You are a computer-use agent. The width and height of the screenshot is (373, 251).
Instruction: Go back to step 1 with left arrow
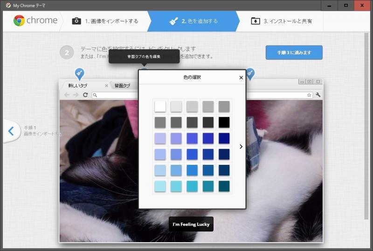coord(11,131)
